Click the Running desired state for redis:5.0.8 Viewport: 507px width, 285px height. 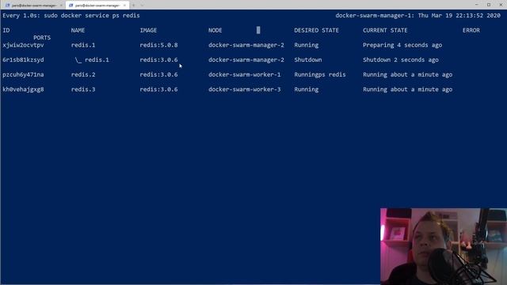307,45
